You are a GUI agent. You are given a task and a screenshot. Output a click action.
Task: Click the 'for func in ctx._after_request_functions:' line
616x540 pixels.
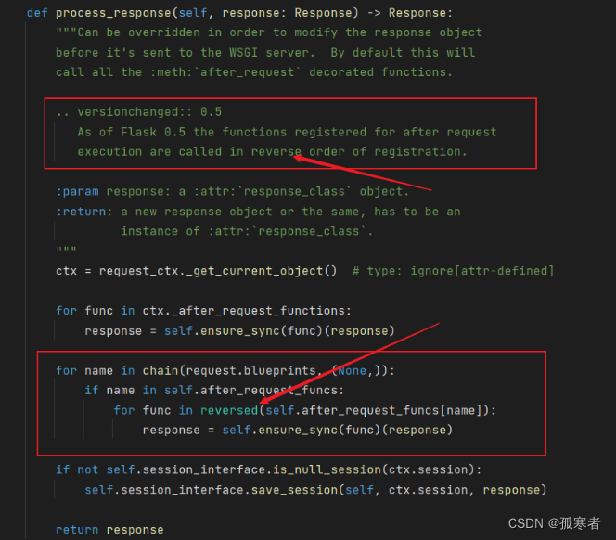point(203,311)
